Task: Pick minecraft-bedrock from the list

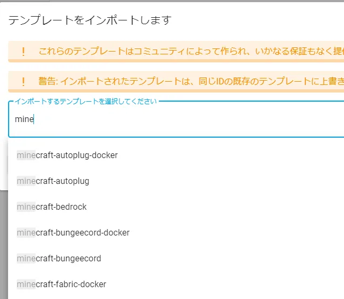Action: tap(52, 207)
